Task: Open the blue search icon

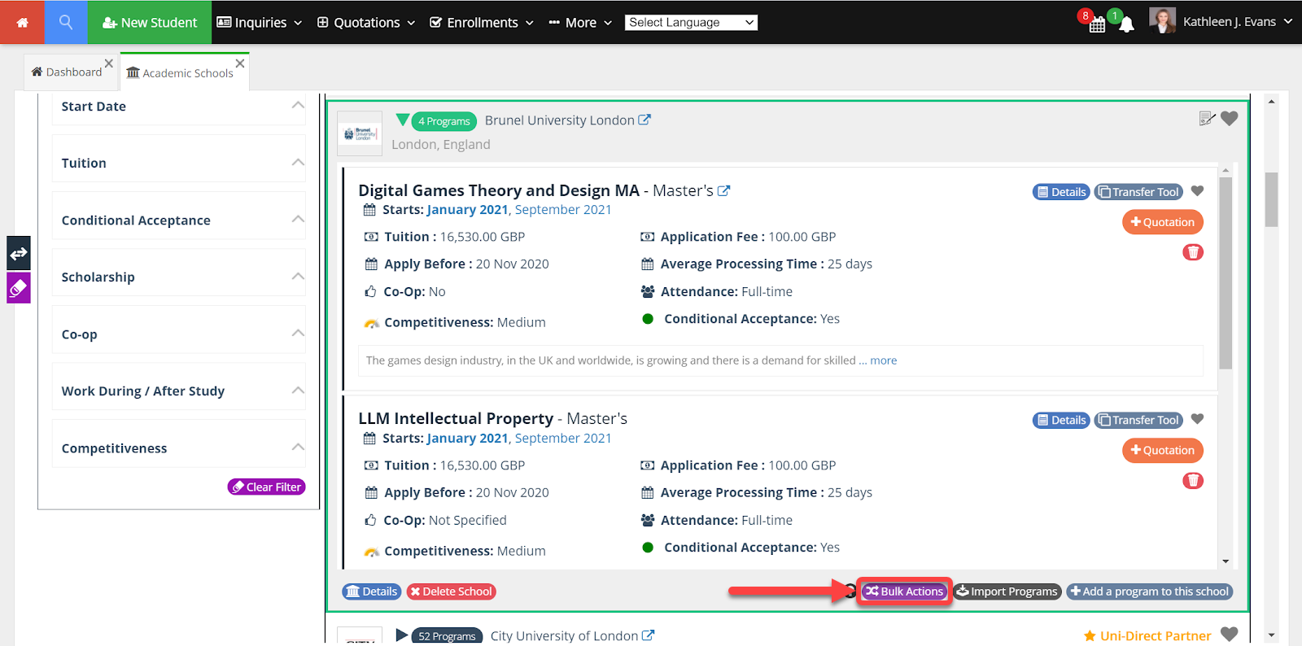Action: (x=66, y=22)
